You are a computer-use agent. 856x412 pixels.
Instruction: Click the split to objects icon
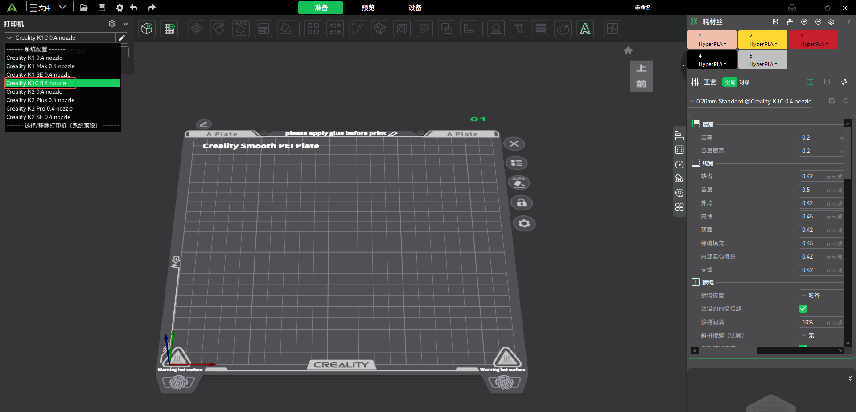[313, 29]
